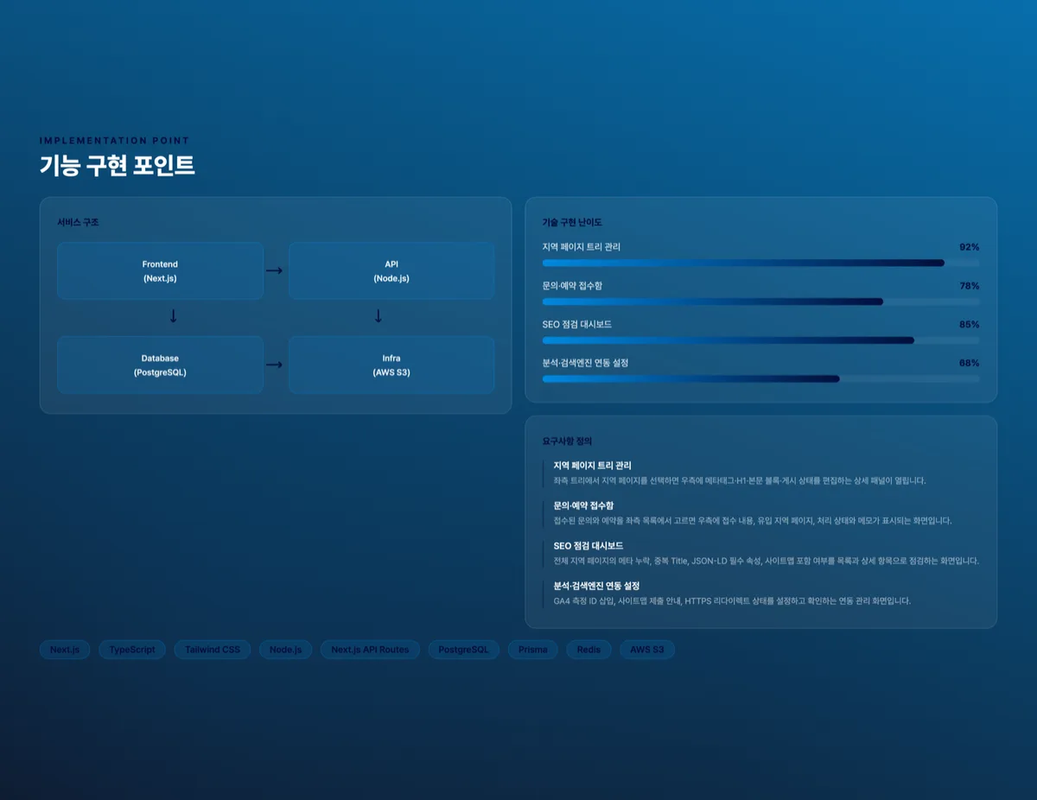Viewport: 1037px width, 800px height.
Task: Select the Redis tag
Action: coord(588,650)
